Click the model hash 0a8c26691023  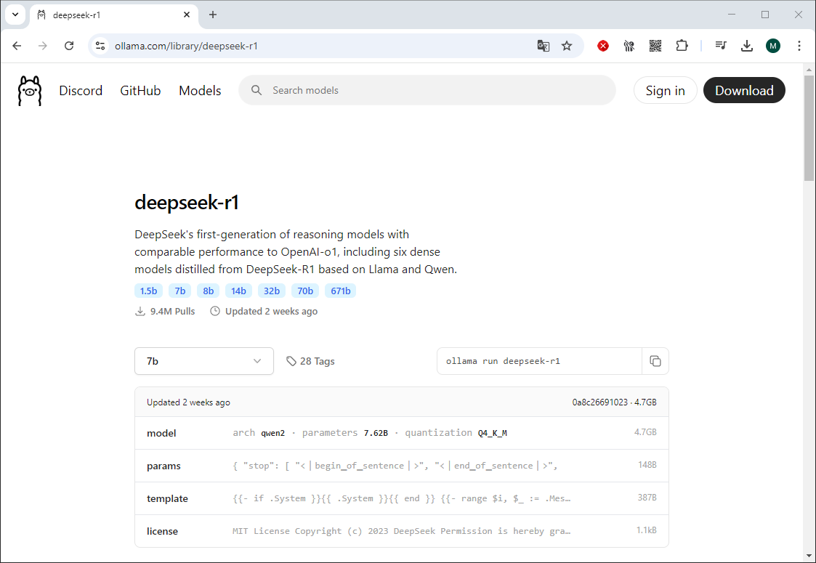600,402
